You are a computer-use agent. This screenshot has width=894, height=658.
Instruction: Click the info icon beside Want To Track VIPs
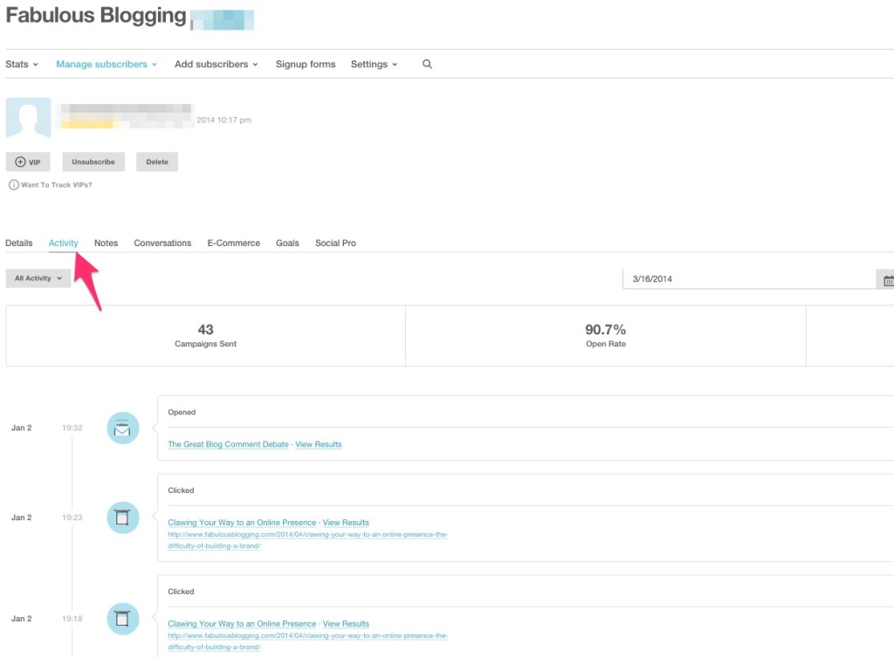(x=14, y=185)
